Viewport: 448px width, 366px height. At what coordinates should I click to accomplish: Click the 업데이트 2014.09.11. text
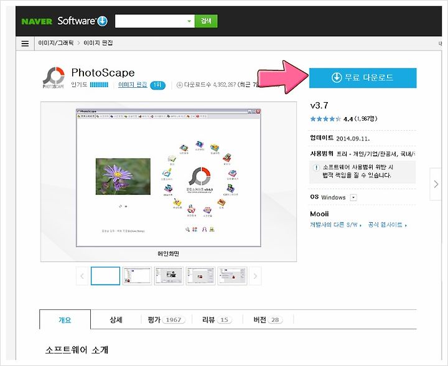click(x=340, y=138)
